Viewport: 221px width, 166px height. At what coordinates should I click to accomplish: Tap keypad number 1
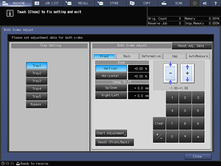[172, 98]
